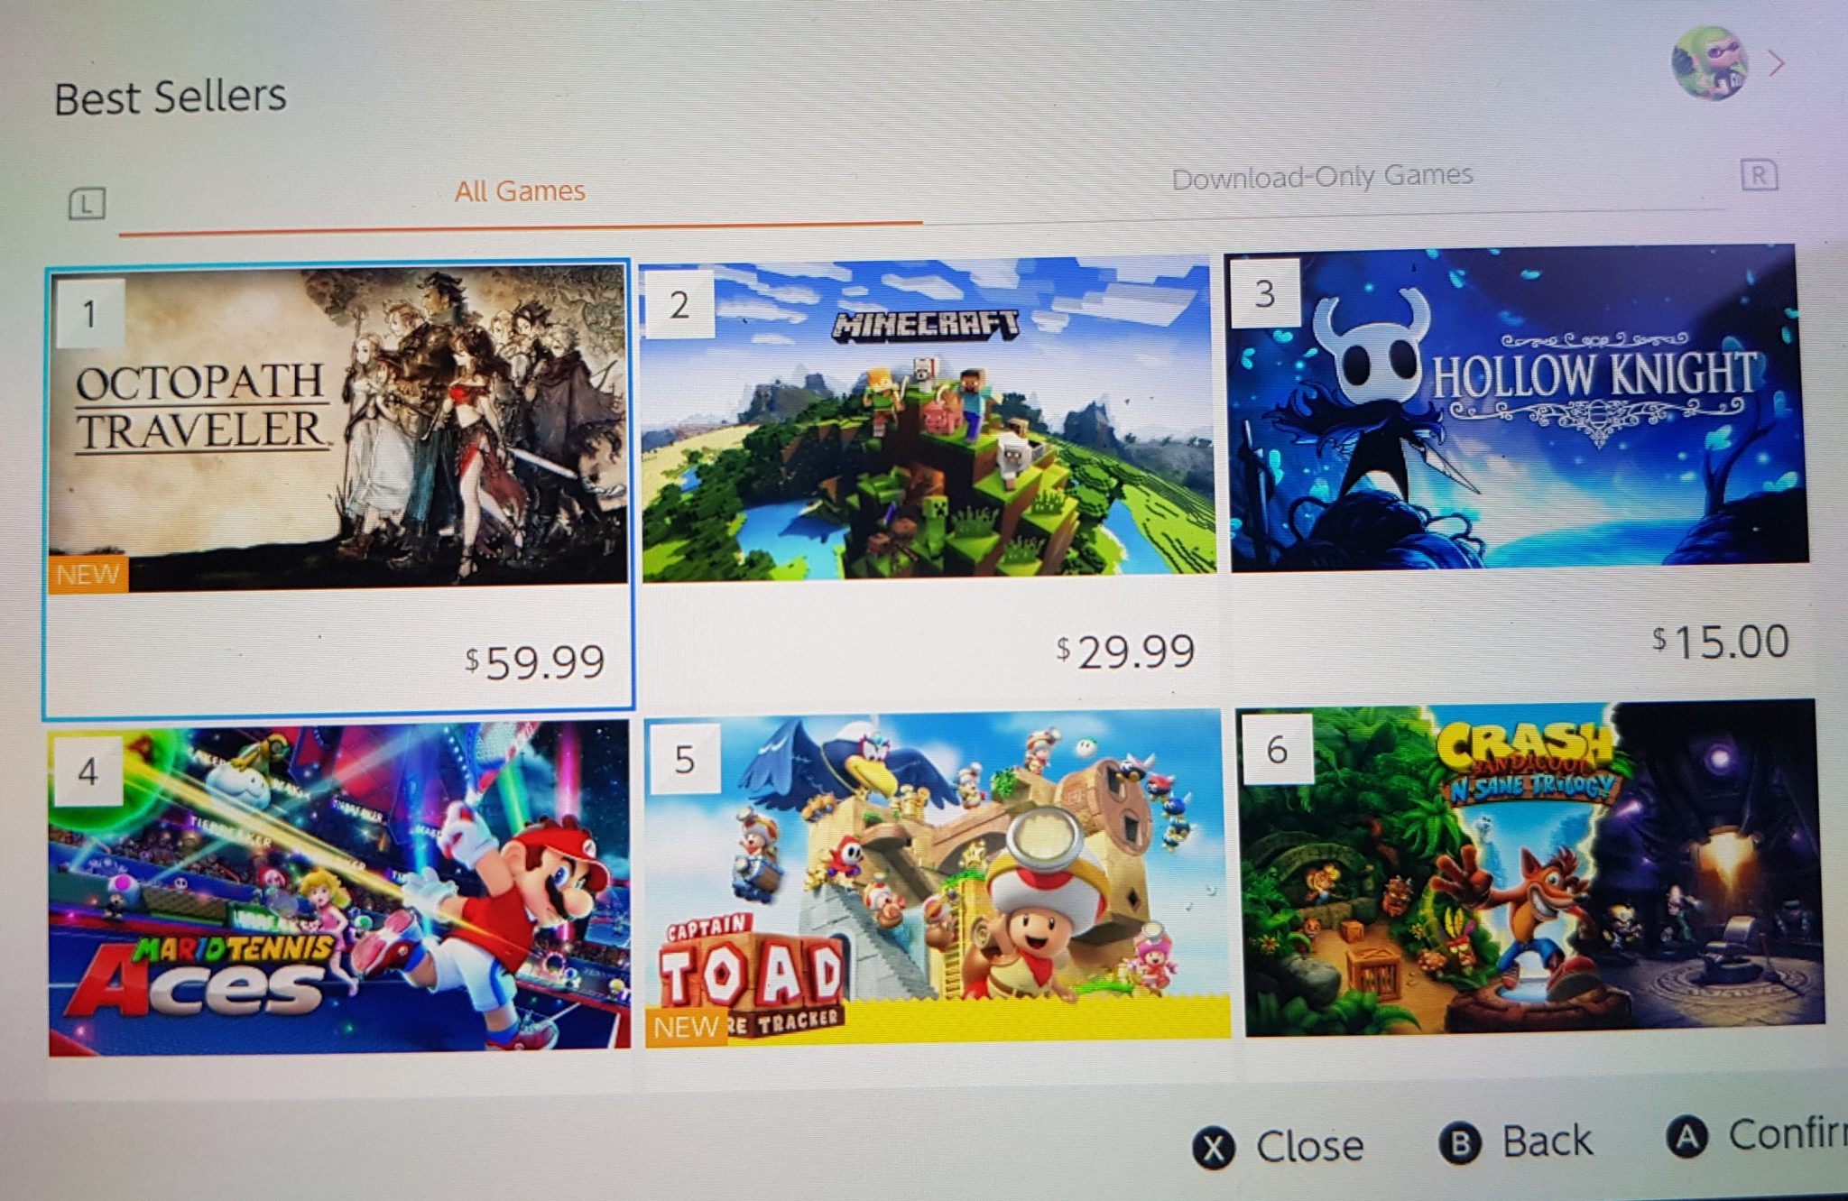The width and height of the screenshot is (1848, 1201).
Task: Tap the L shoulder button icon
Action: coord(88,204)
